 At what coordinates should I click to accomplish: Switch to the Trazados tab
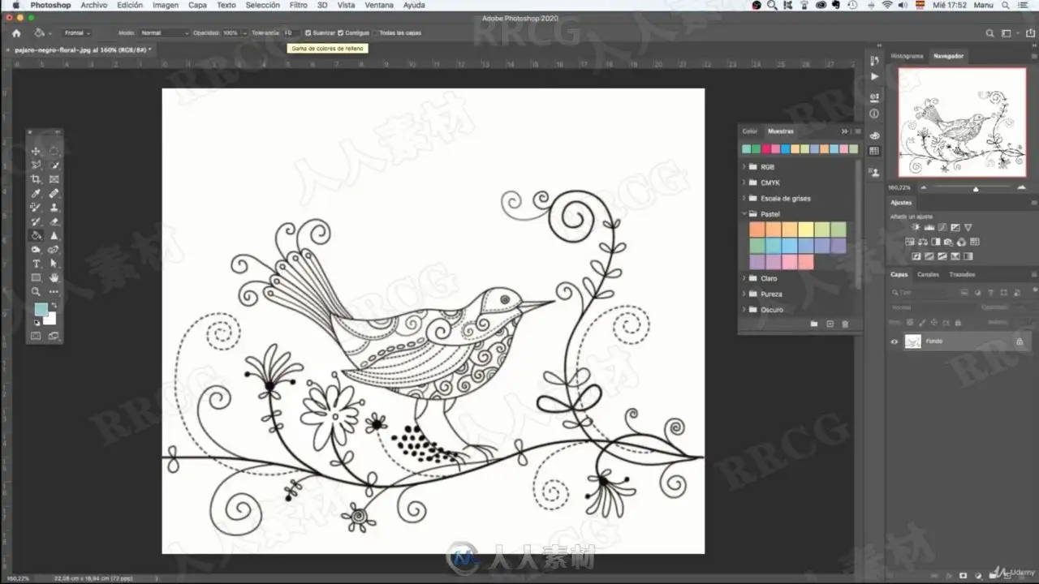[962, 274]
